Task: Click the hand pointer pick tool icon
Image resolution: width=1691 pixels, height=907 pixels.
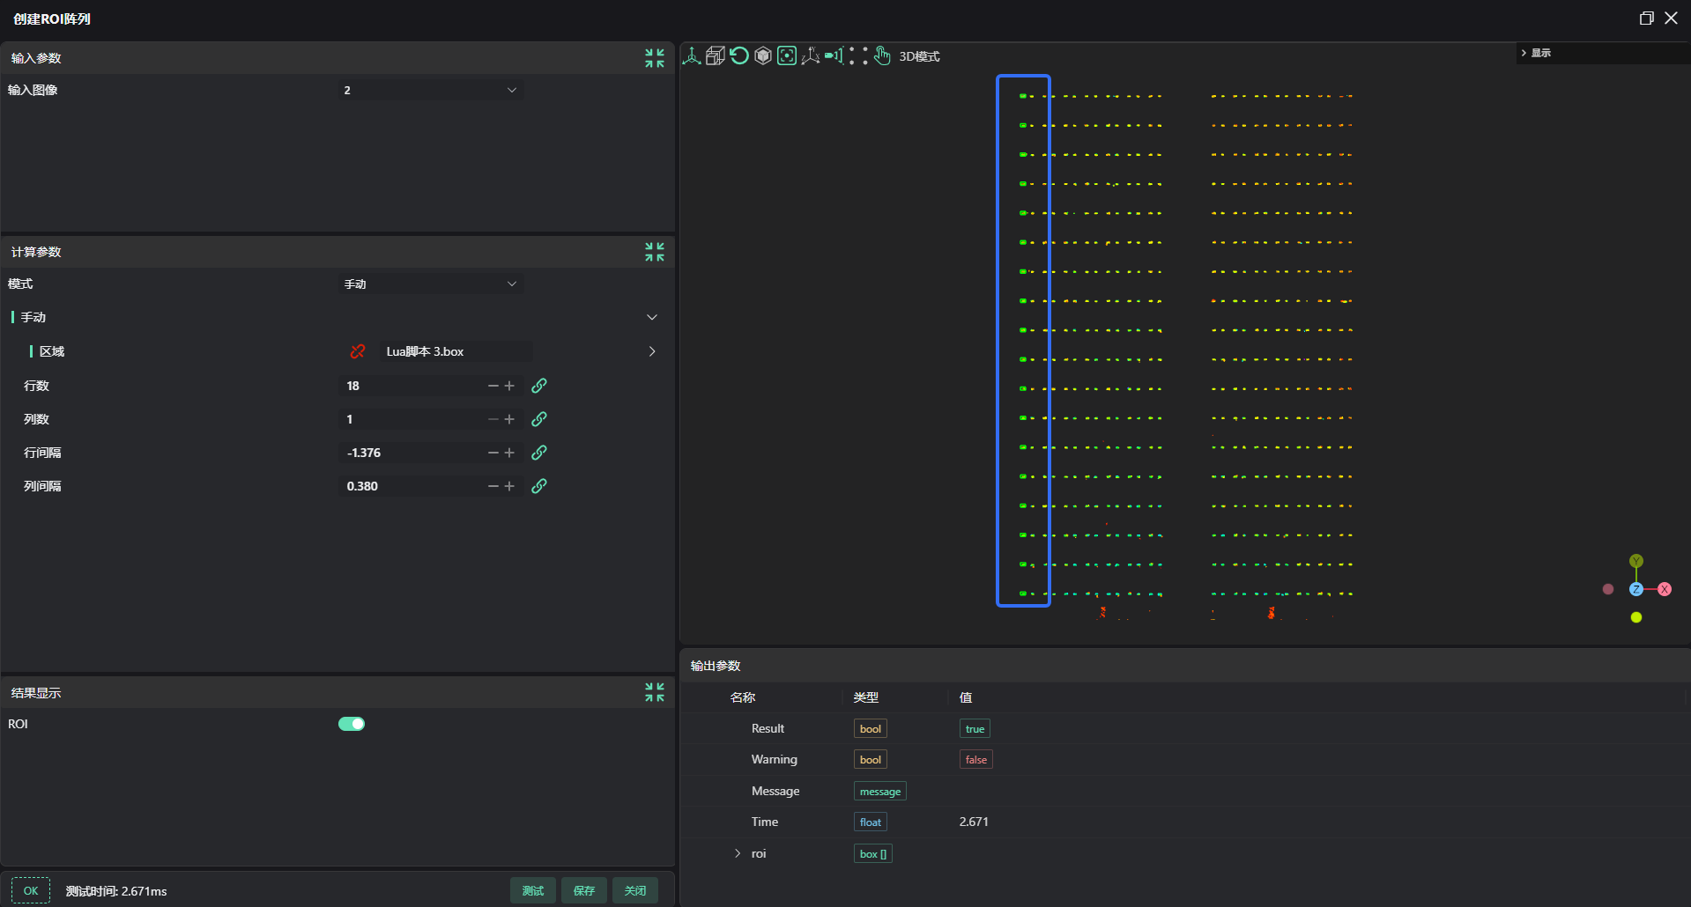Action: (x=882, y=56)
